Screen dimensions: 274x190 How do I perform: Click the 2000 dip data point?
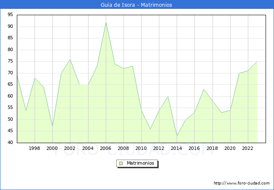(52, 126)
